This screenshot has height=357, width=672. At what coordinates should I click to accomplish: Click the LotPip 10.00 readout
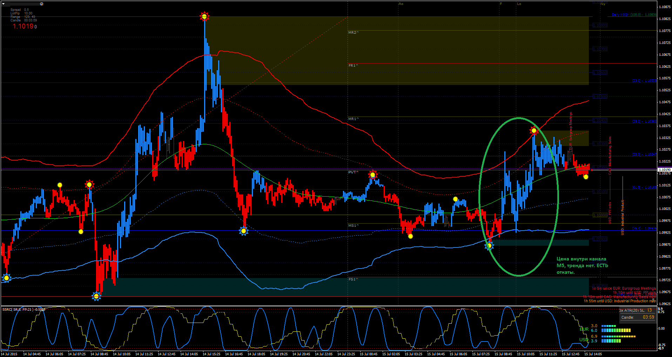(21, 13)
